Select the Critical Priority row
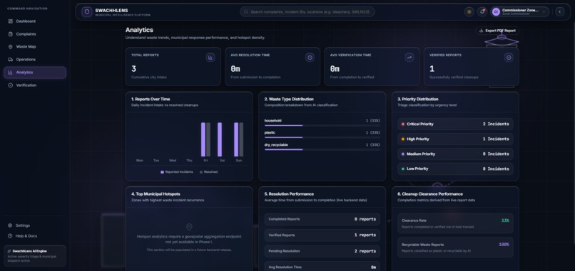This screenshot has width=575, height=271. point(455,124)
